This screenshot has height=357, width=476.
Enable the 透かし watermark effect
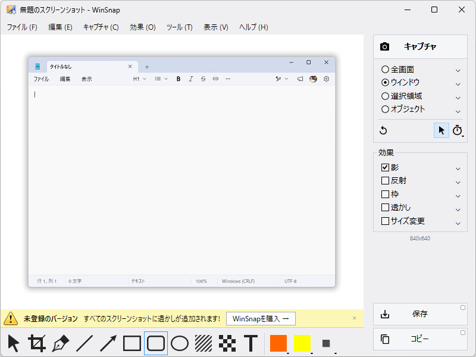click(x=396, y=207)
